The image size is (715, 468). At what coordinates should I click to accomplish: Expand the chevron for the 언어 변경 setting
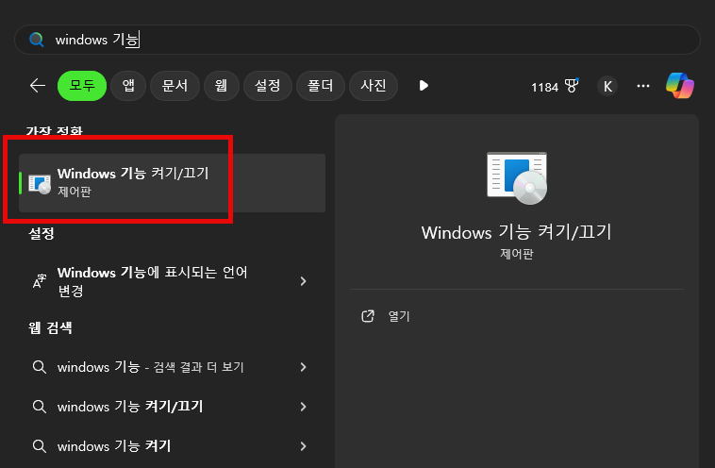(x=303, y=281)
